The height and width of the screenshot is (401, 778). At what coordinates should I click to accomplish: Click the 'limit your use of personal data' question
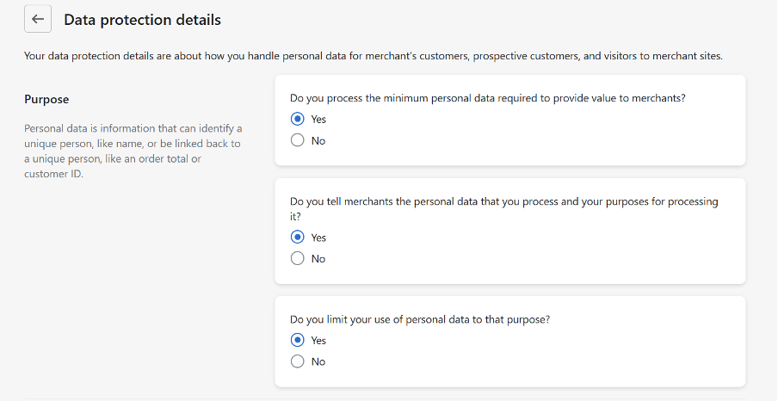click(x=420, y=319)
